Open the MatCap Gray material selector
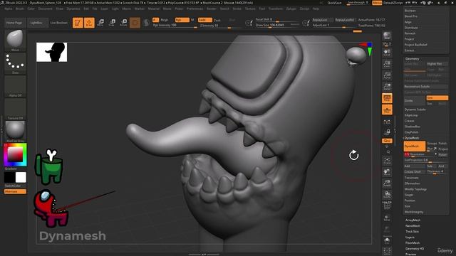The height and width of the screenshot is (256, 456). tap(15, 132)
